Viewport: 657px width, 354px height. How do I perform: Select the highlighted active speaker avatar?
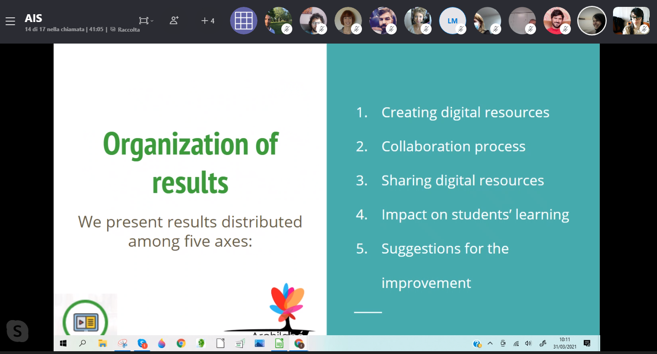(x=592, y=21)
